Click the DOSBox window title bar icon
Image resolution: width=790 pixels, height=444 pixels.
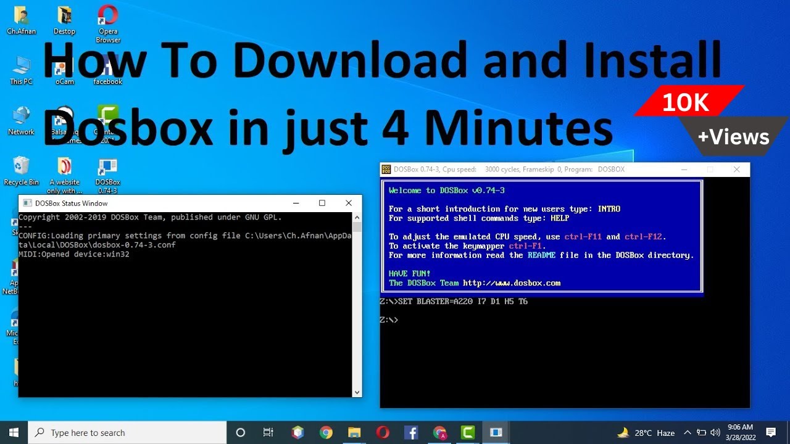coord(386,169)
